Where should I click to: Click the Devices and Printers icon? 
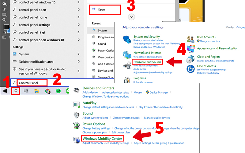(76, 90)
